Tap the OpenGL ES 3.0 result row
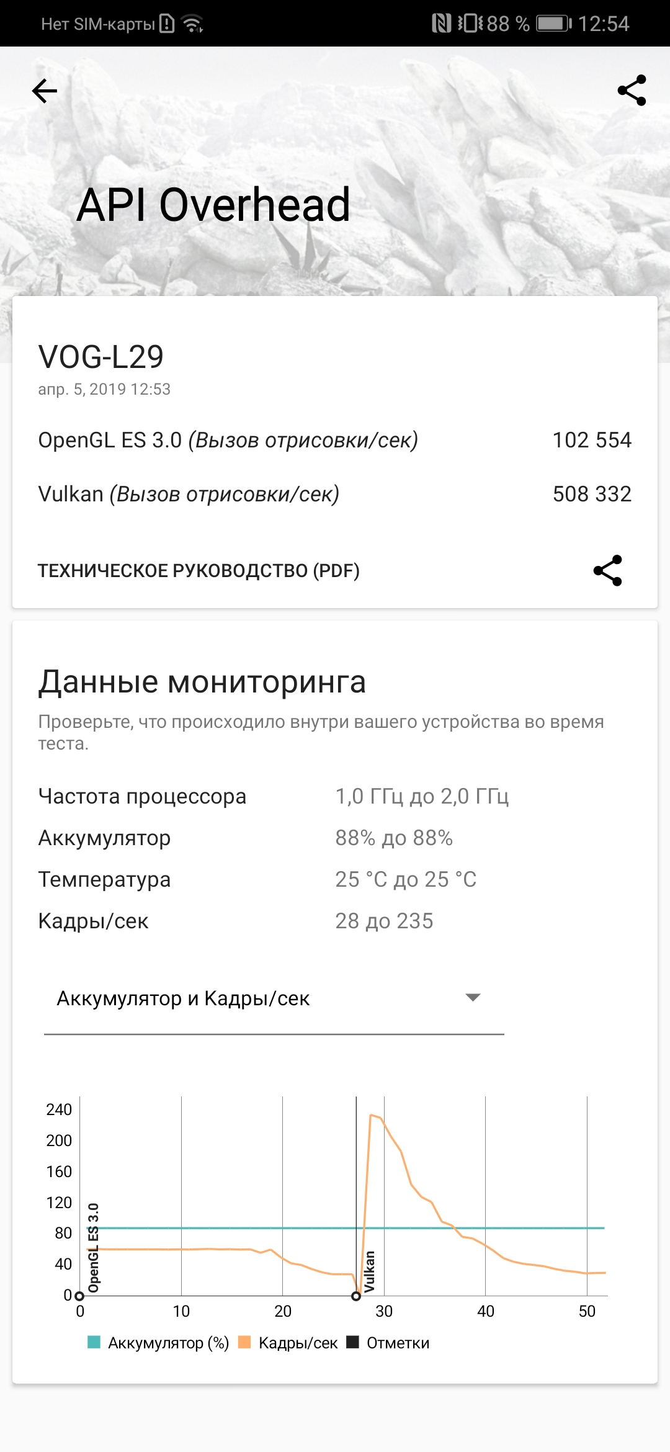 pyautogui.click(x=334, y=440)
